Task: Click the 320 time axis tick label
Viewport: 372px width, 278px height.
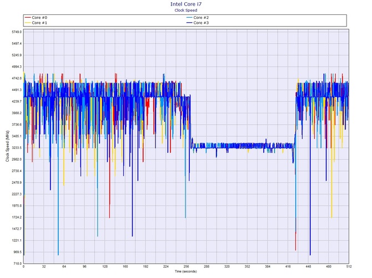Action: [227, 266]
